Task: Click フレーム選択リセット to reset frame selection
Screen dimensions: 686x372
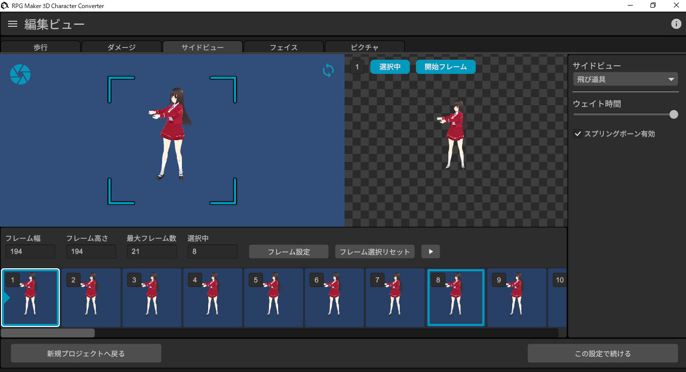Action: (x=374, y=252)
